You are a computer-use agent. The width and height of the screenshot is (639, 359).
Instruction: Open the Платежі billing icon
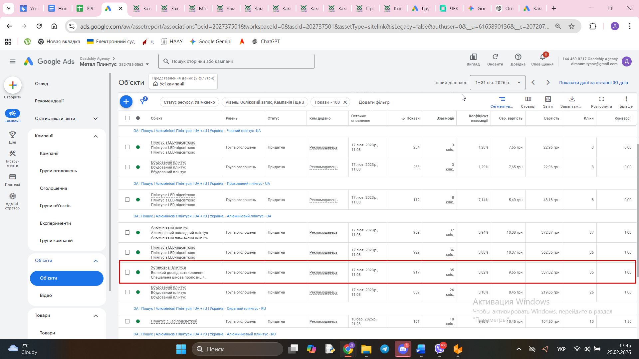pos(12,177)
